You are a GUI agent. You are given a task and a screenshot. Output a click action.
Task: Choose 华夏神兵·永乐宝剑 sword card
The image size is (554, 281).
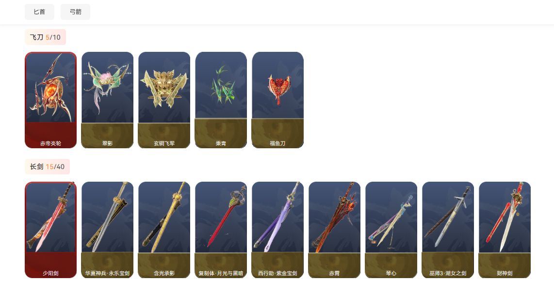click(x=107, y=230)
